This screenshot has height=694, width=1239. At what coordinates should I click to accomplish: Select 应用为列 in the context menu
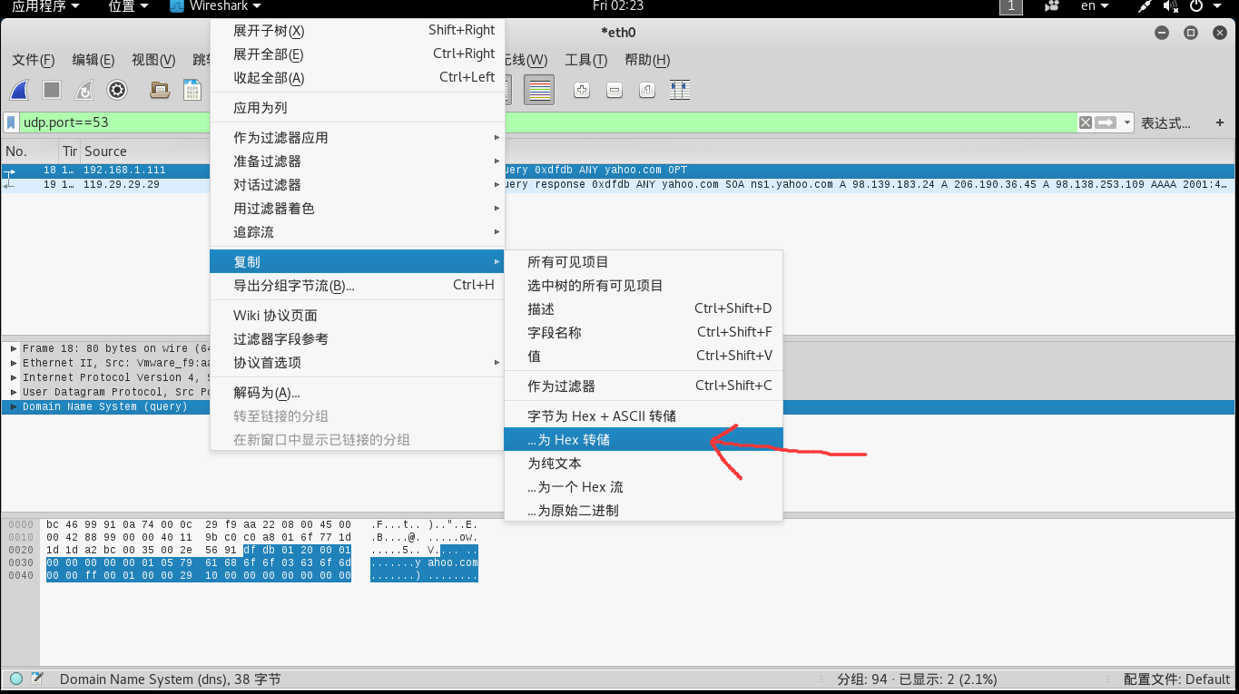tap(358, 108)
